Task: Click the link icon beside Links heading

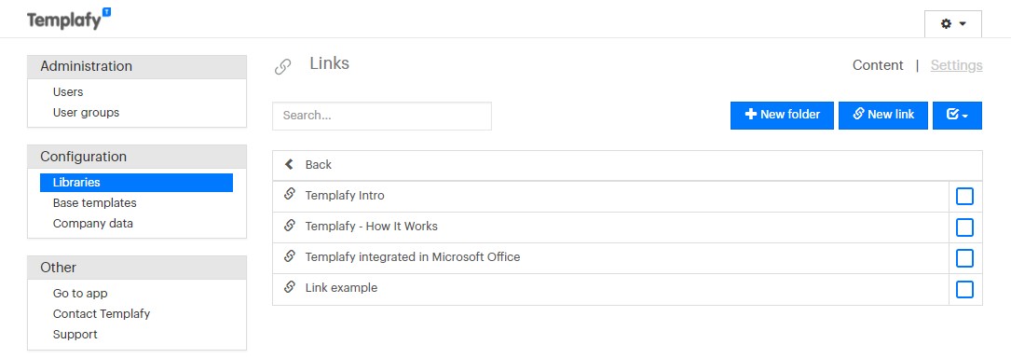Action: (x=282, y=66)
